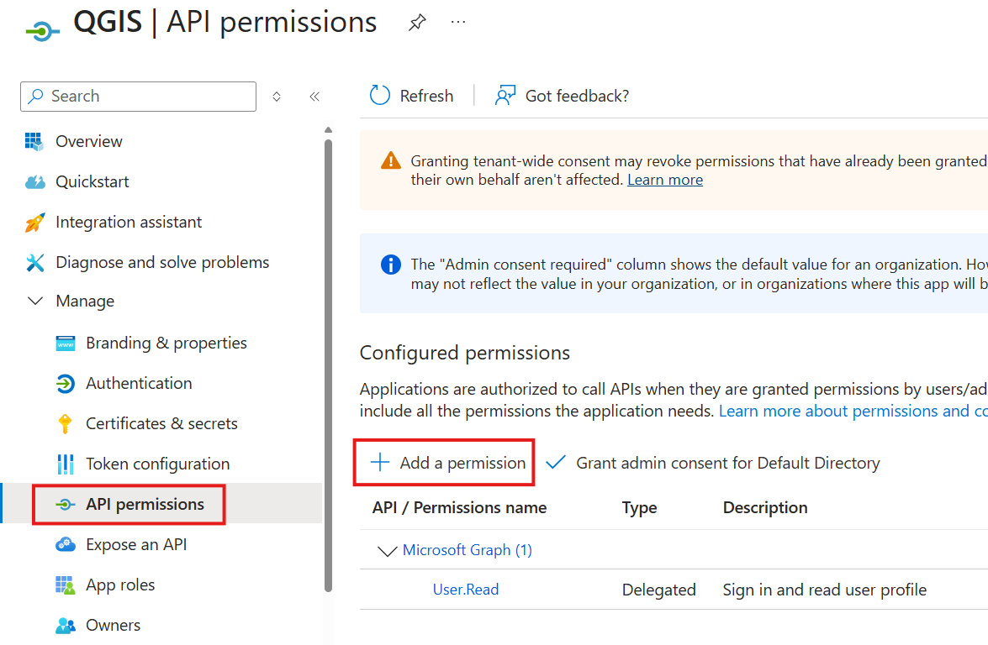Launch the Integration assistant
The width and height of the screenshot is (988, 645).
(128, 222)
